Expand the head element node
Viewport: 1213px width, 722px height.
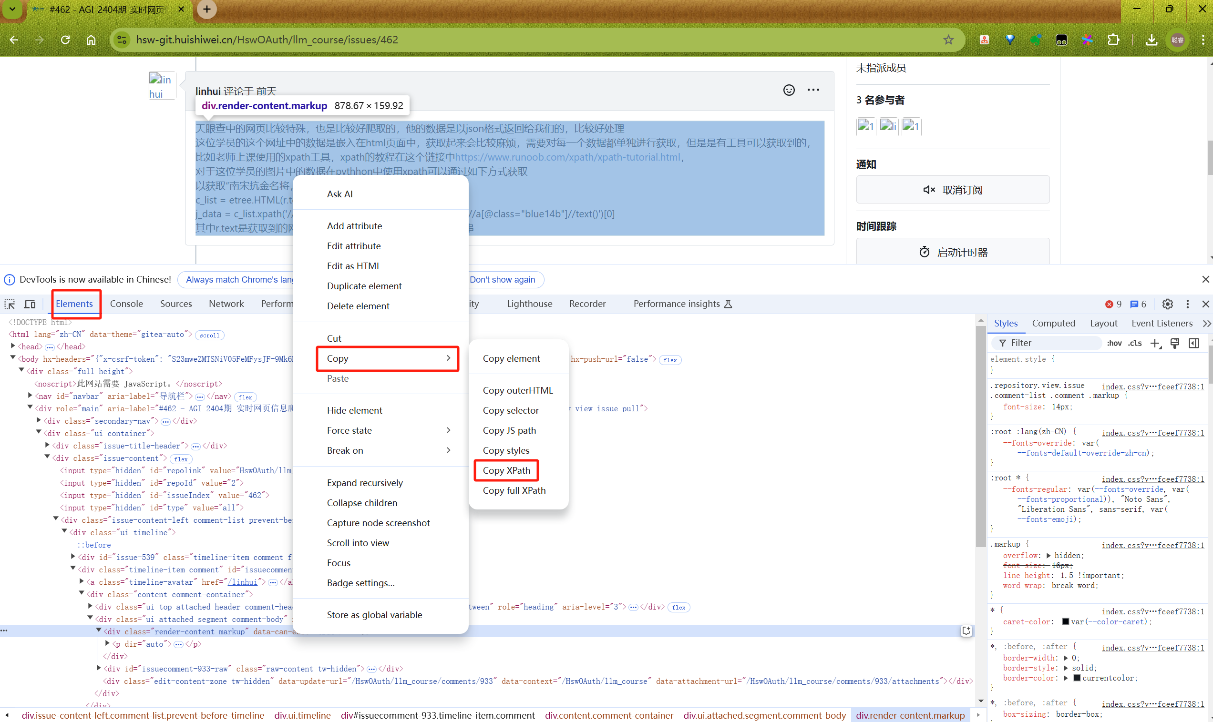[x=13, y=346]
